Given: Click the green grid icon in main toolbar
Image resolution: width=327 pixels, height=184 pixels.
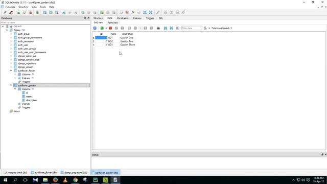Looking at the screenshot, I should coord(102,12).
